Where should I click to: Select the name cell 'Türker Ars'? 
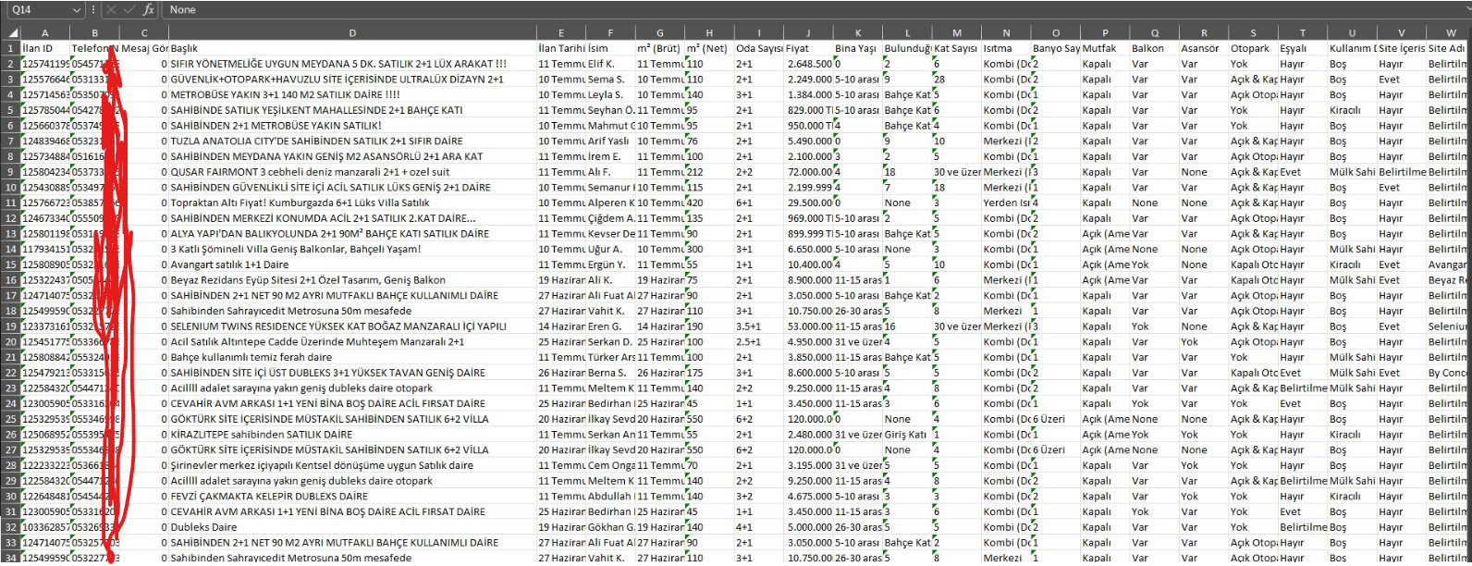611,357
